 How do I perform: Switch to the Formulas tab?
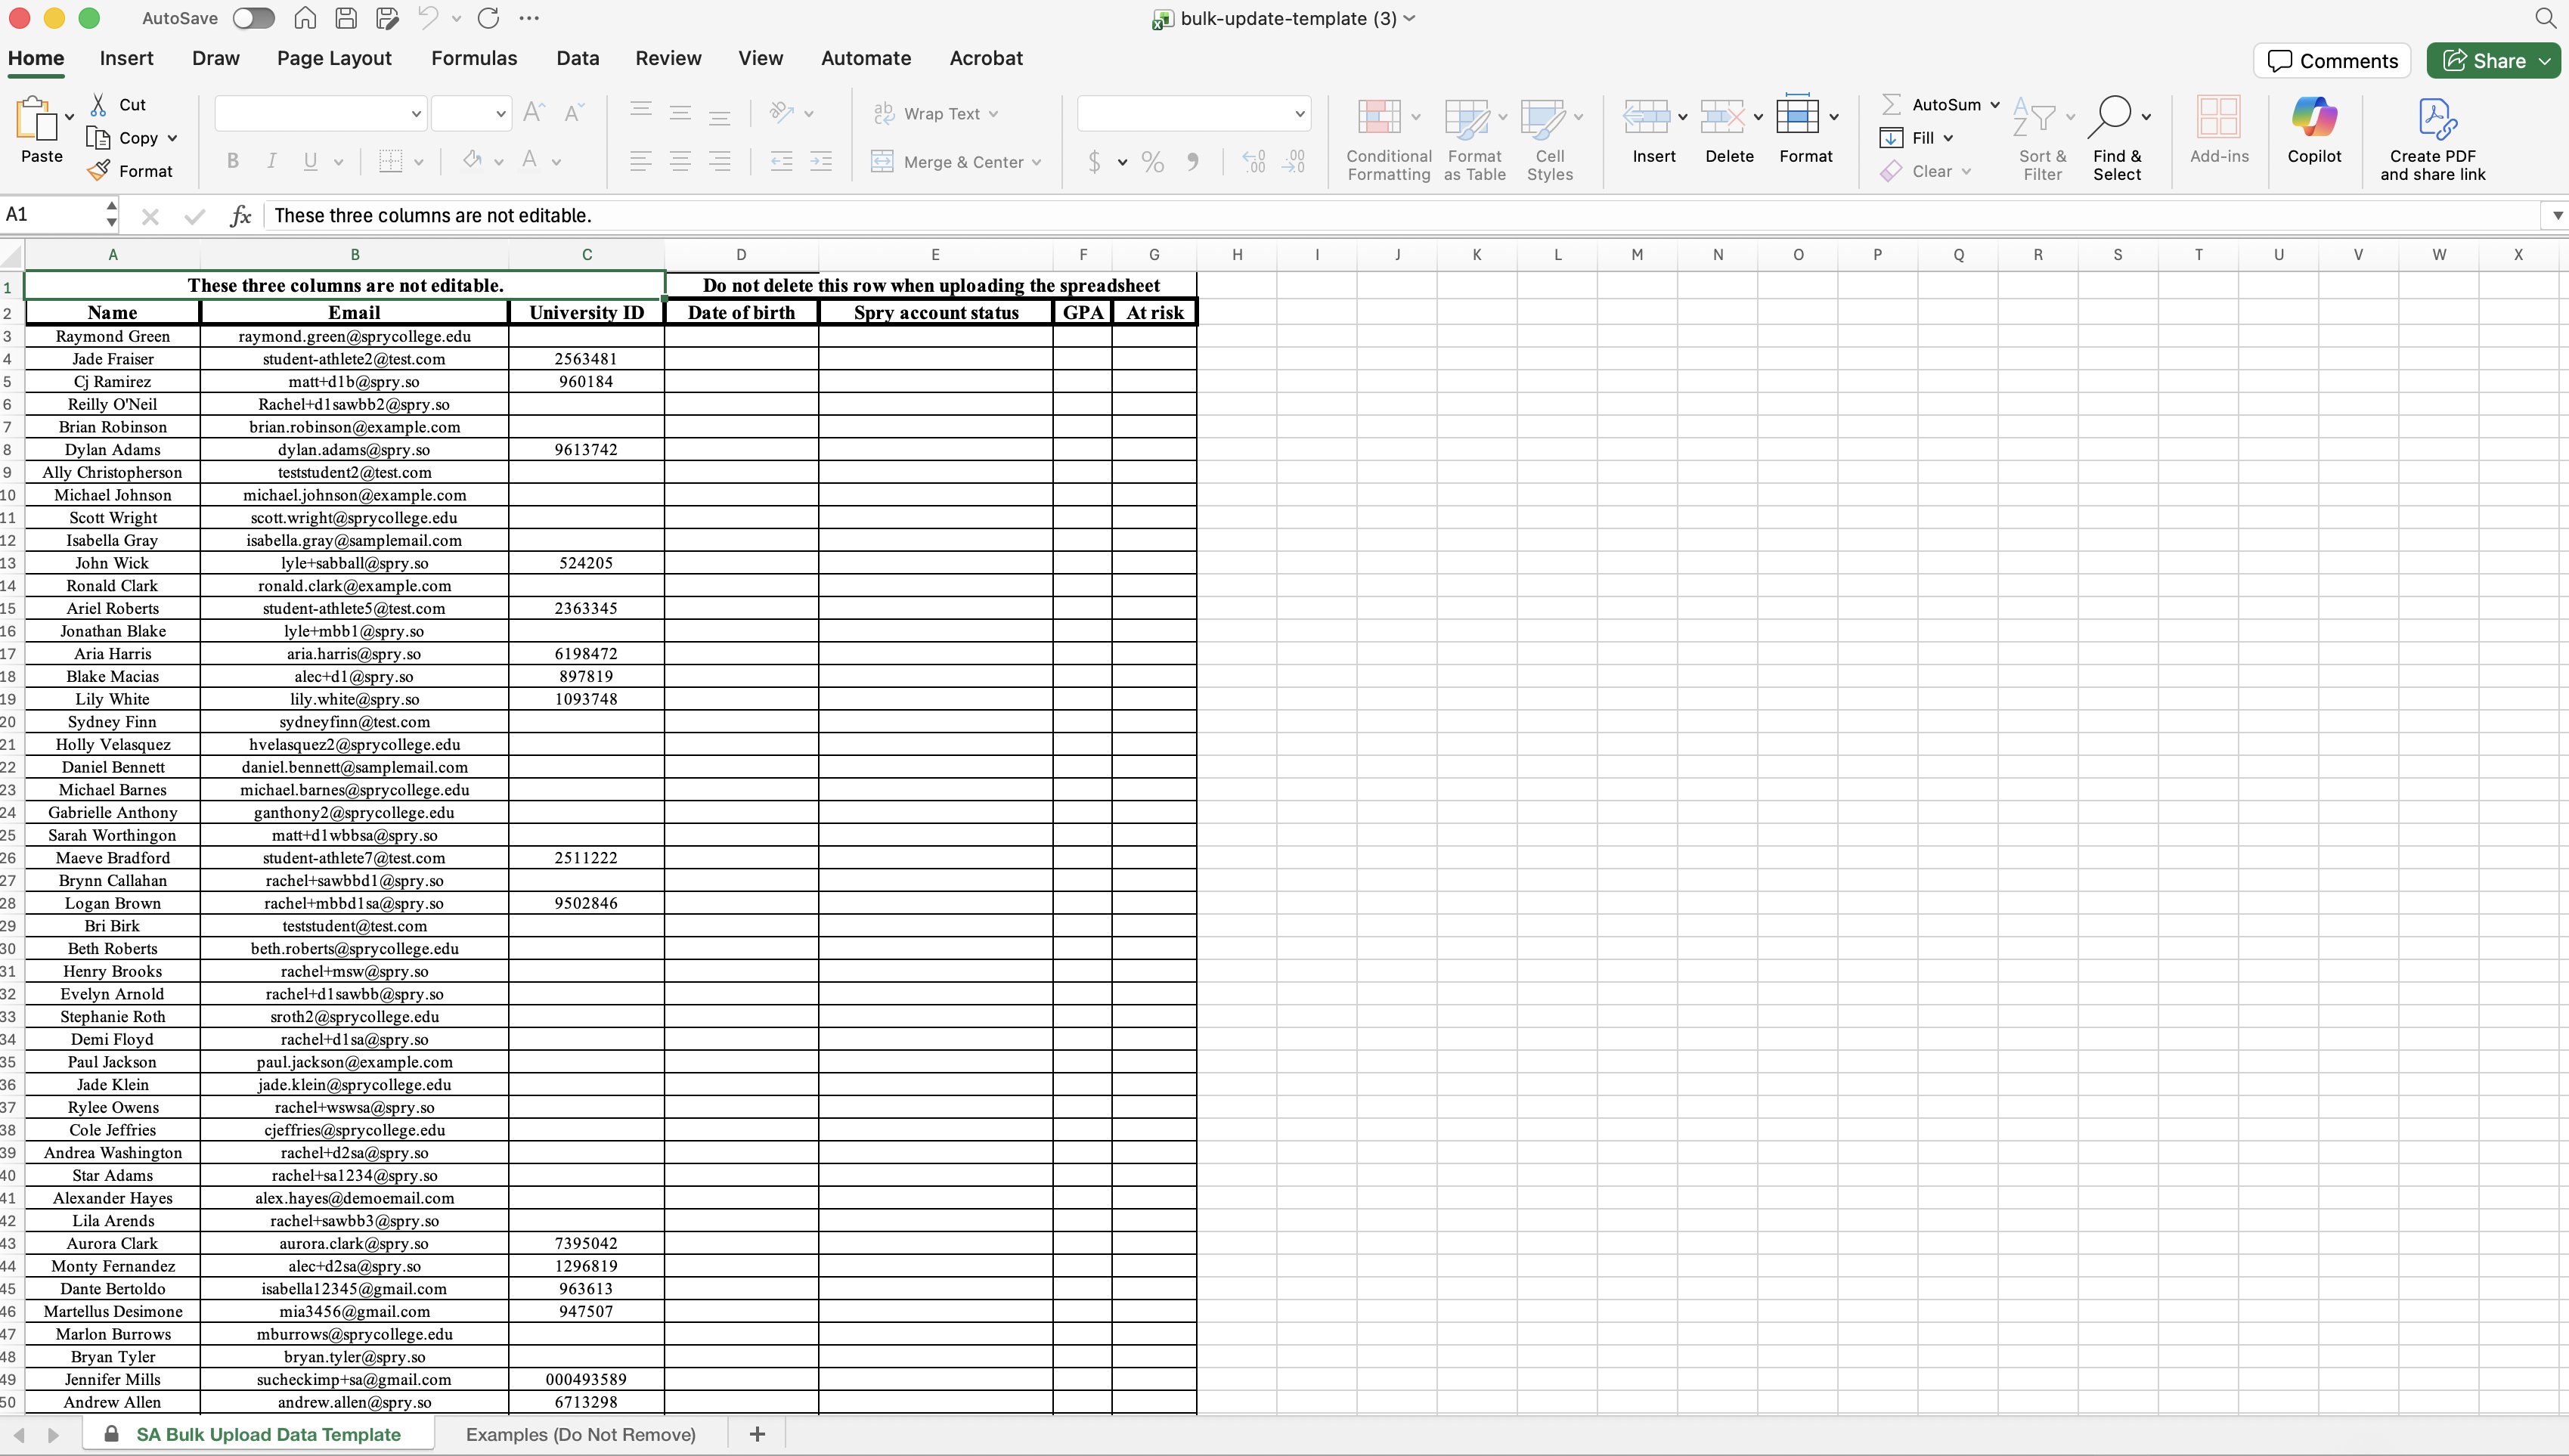click(x=474, y=58)
